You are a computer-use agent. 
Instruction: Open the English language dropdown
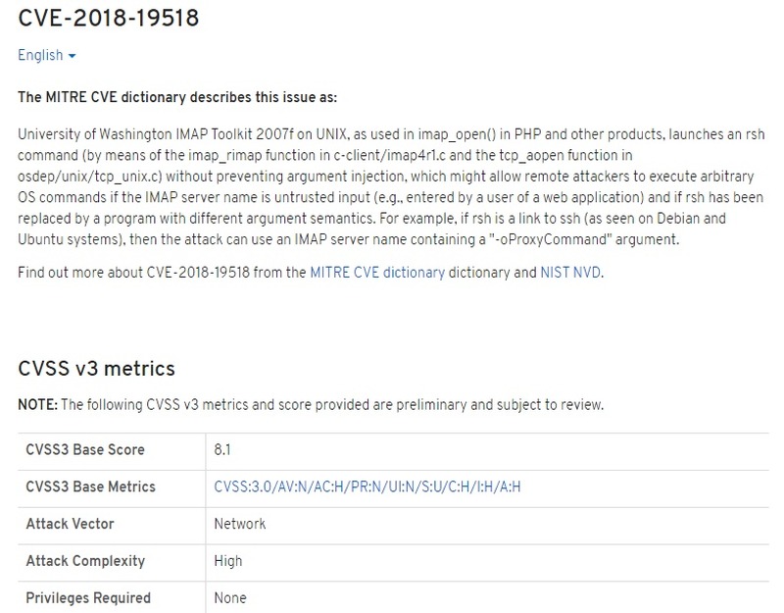[47, 56]
